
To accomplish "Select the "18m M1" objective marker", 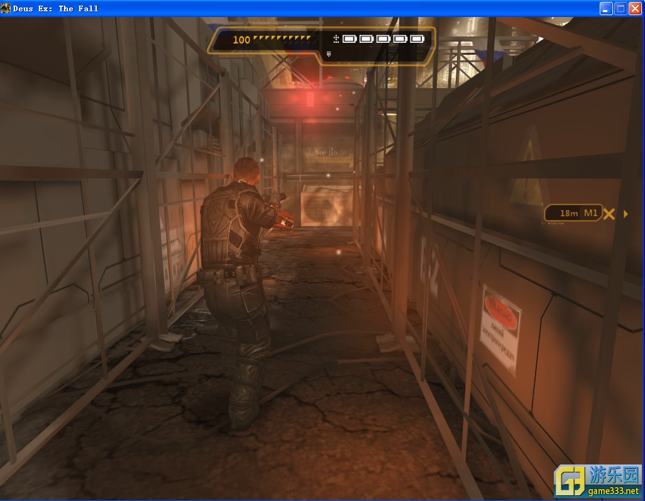I will 573,213.
